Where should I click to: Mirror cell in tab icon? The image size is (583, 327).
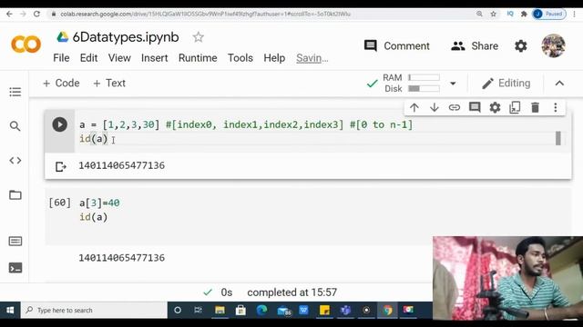(x=515, y=108)
